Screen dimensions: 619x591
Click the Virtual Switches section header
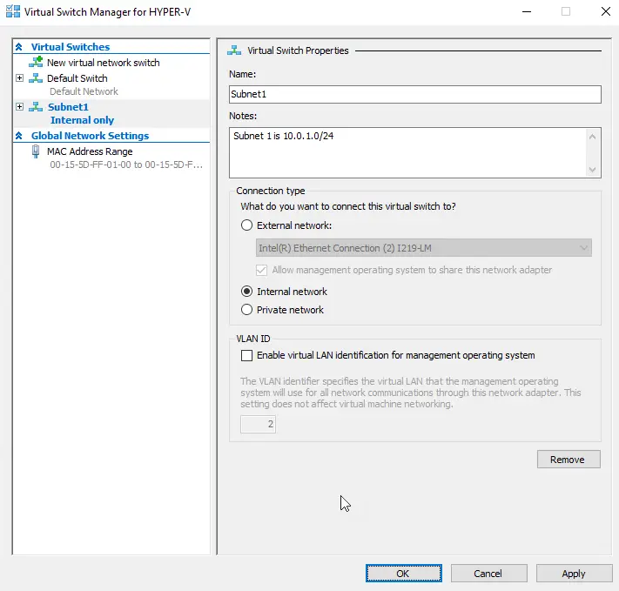pos(71,47)
